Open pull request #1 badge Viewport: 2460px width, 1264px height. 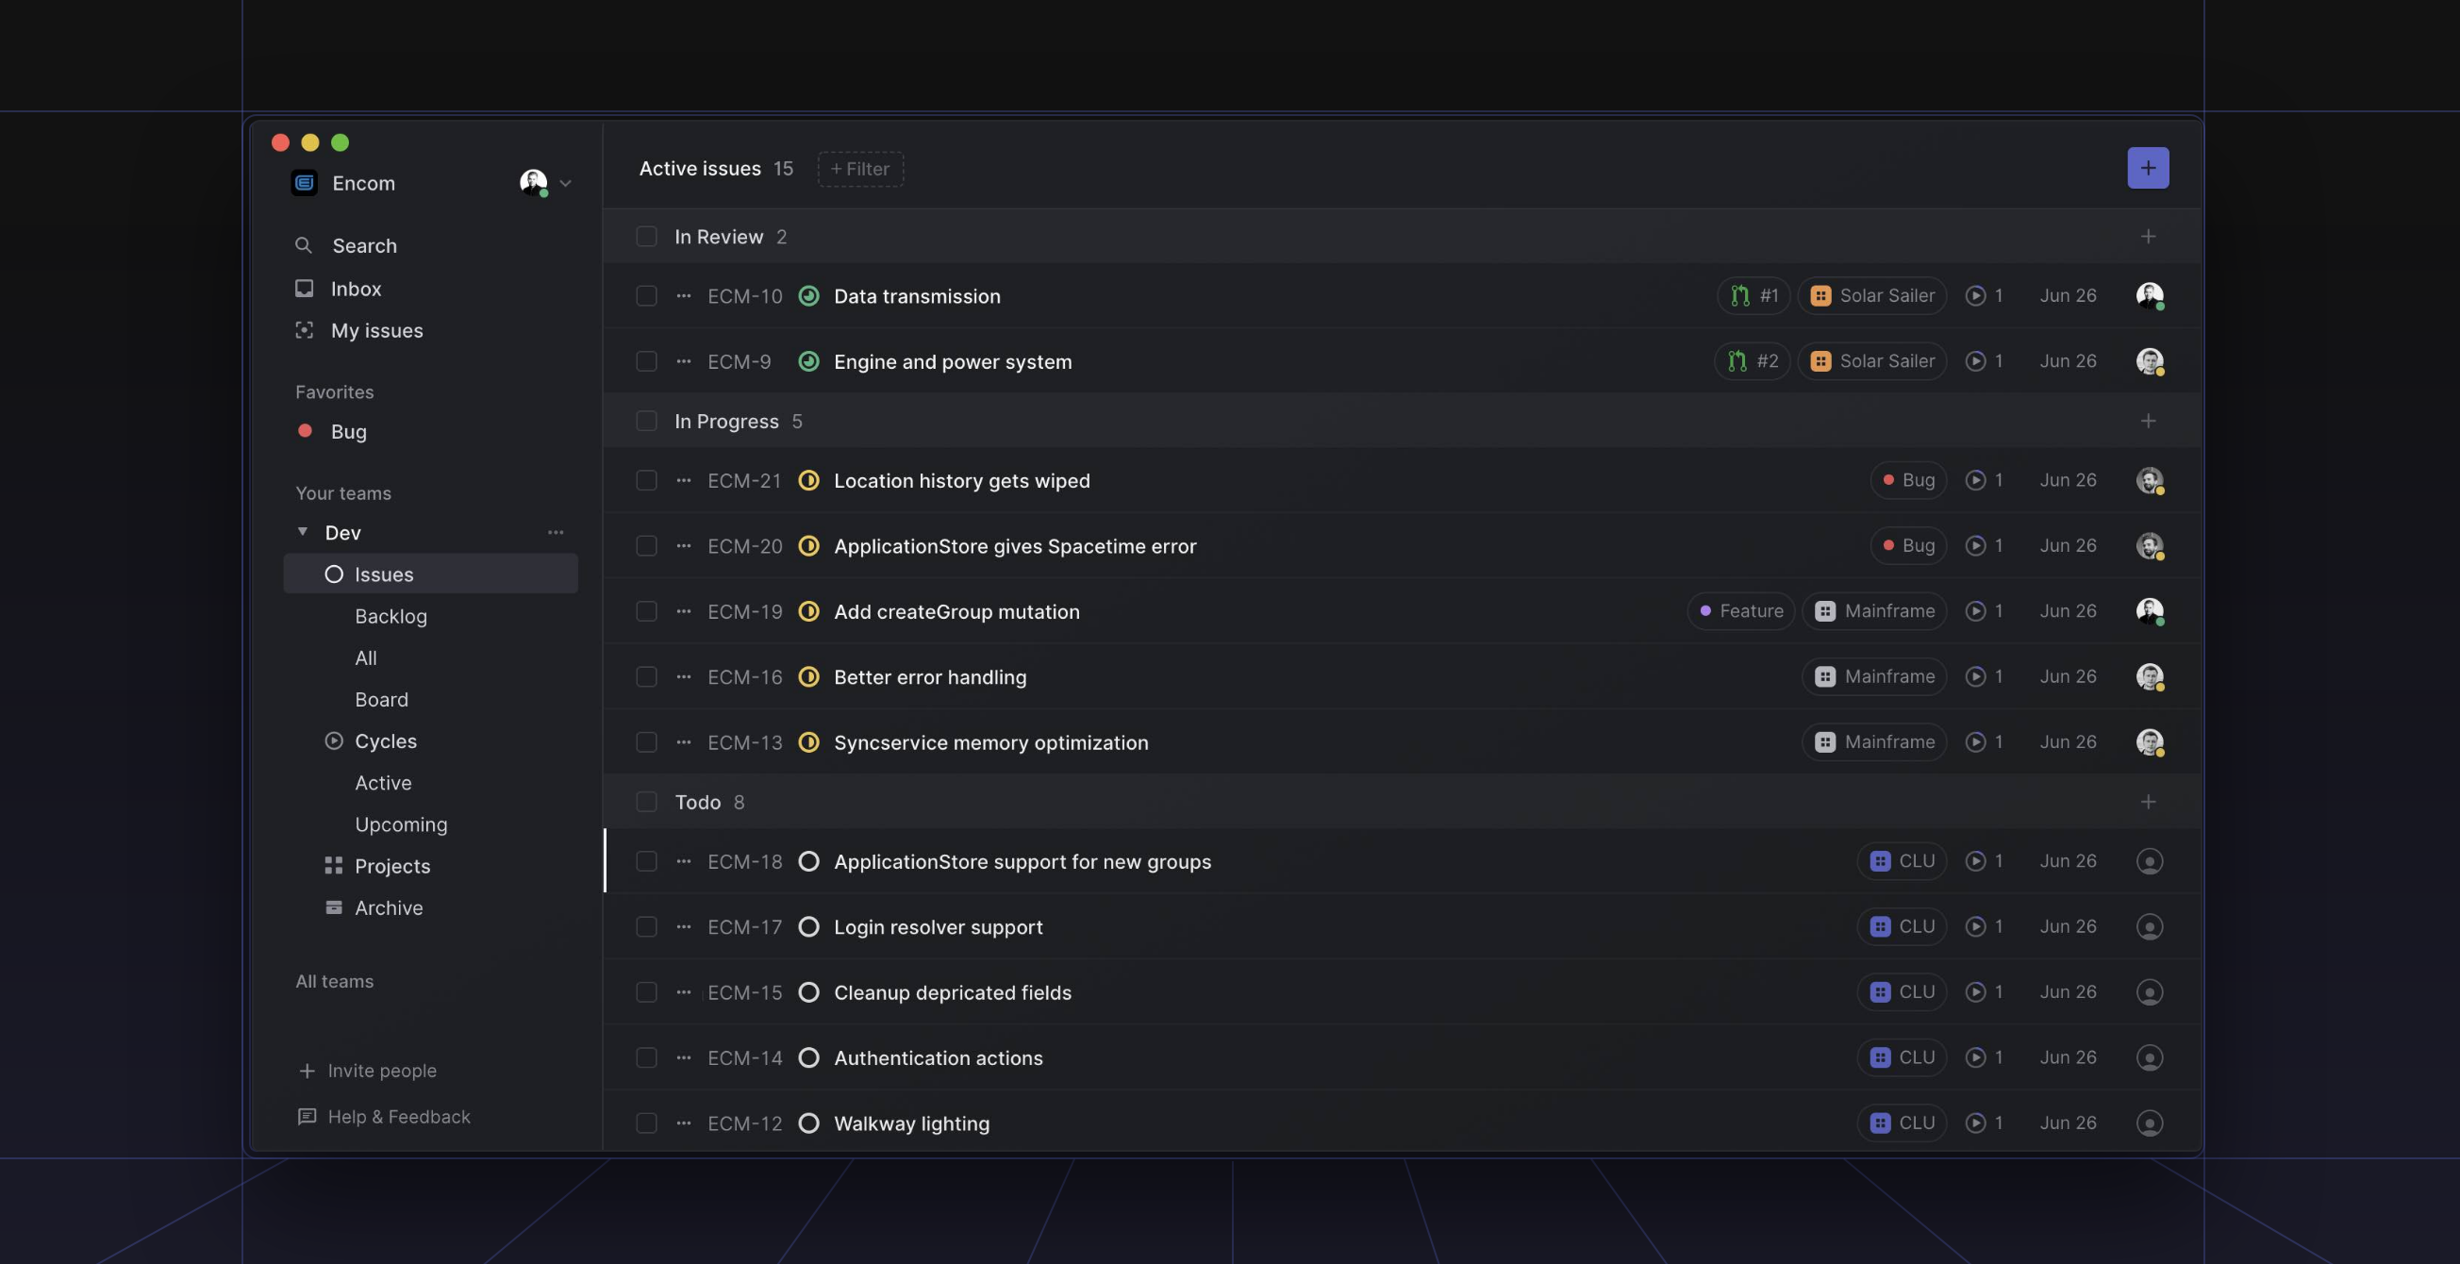[x=1754, y=296]
